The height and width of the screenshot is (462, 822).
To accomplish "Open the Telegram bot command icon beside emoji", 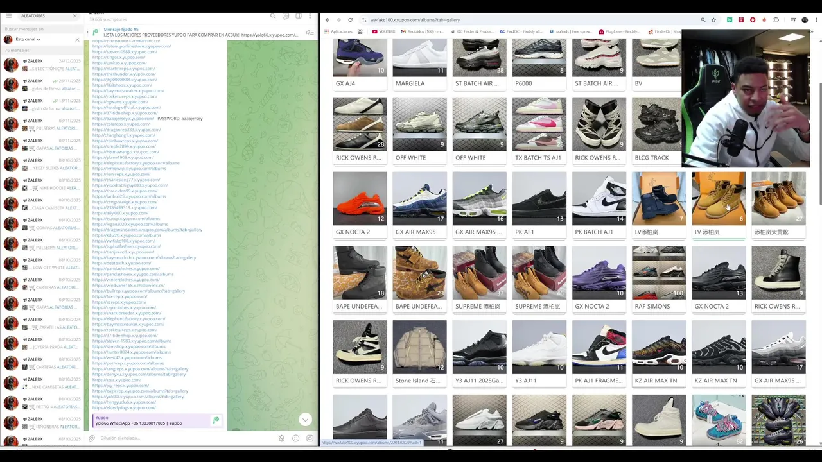I will pos(310,438).
